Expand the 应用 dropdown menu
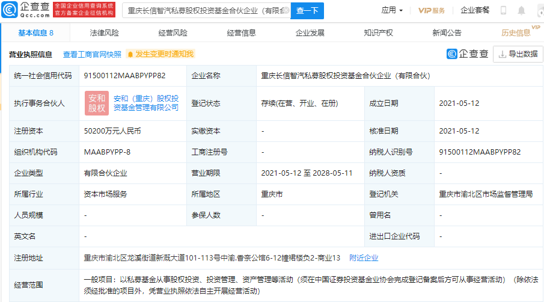This screenshot has height=302, width=544. (393, 10)
